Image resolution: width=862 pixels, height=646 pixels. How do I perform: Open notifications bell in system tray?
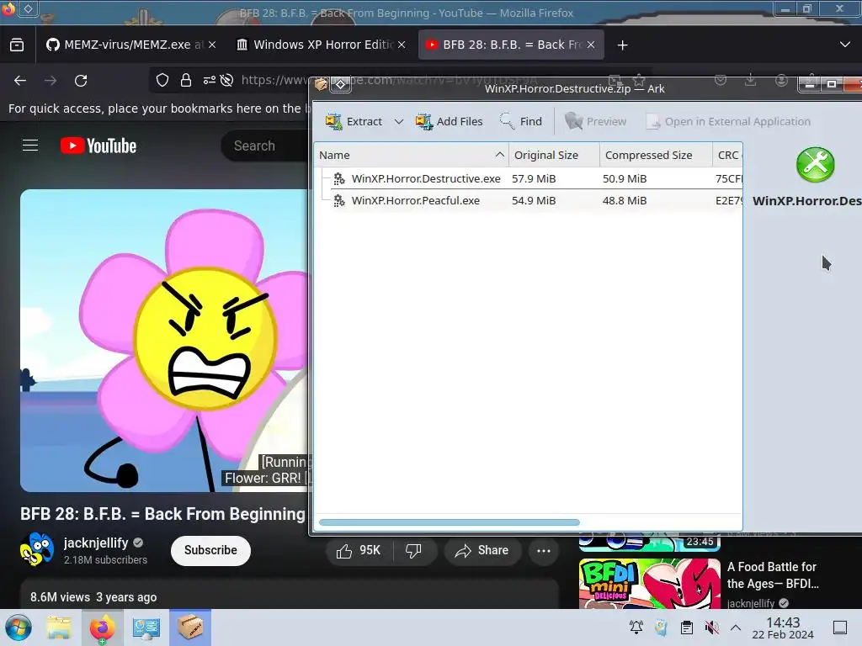[636, 627]
